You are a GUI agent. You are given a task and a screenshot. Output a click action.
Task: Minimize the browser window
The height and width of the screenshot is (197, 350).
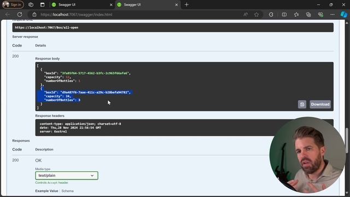pos(318,5)
